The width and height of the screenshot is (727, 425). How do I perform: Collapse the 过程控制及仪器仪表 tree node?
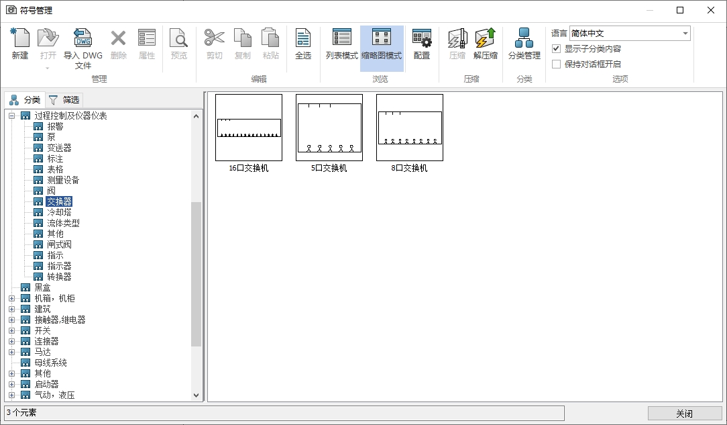click(x=11, y=116)
